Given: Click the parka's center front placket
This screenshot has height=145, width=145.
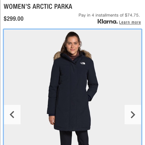Looking at the screenshot, I should click(73, 92).
